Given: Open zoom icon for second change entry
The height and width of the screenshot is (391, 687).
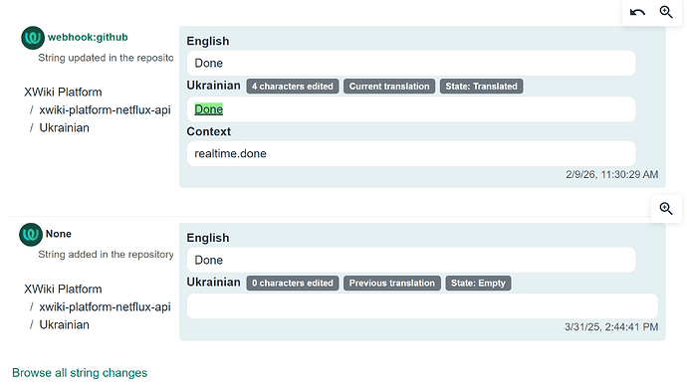Looking at the screenshot, I should point(666,209).
